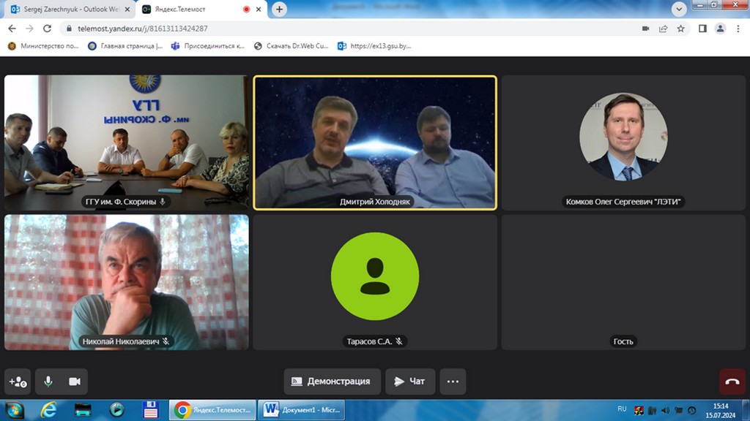Bookmark this page with star icon
This screenshot has width=750, height=421.
pos(681,29)
